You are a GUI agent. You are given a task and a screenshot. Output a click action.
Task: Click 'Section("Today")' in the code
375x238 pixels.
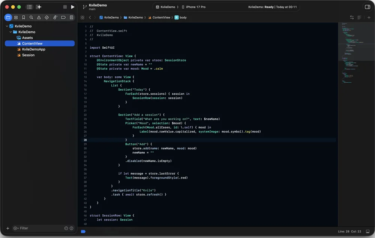(x=132, y=90)
